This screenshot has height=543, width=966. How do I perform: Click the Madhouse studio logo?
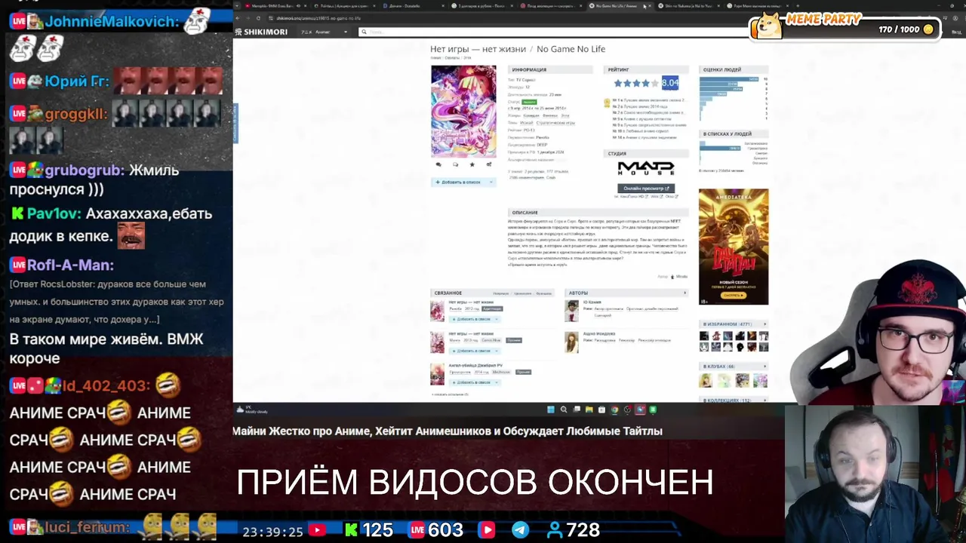(x=646, y=168)
